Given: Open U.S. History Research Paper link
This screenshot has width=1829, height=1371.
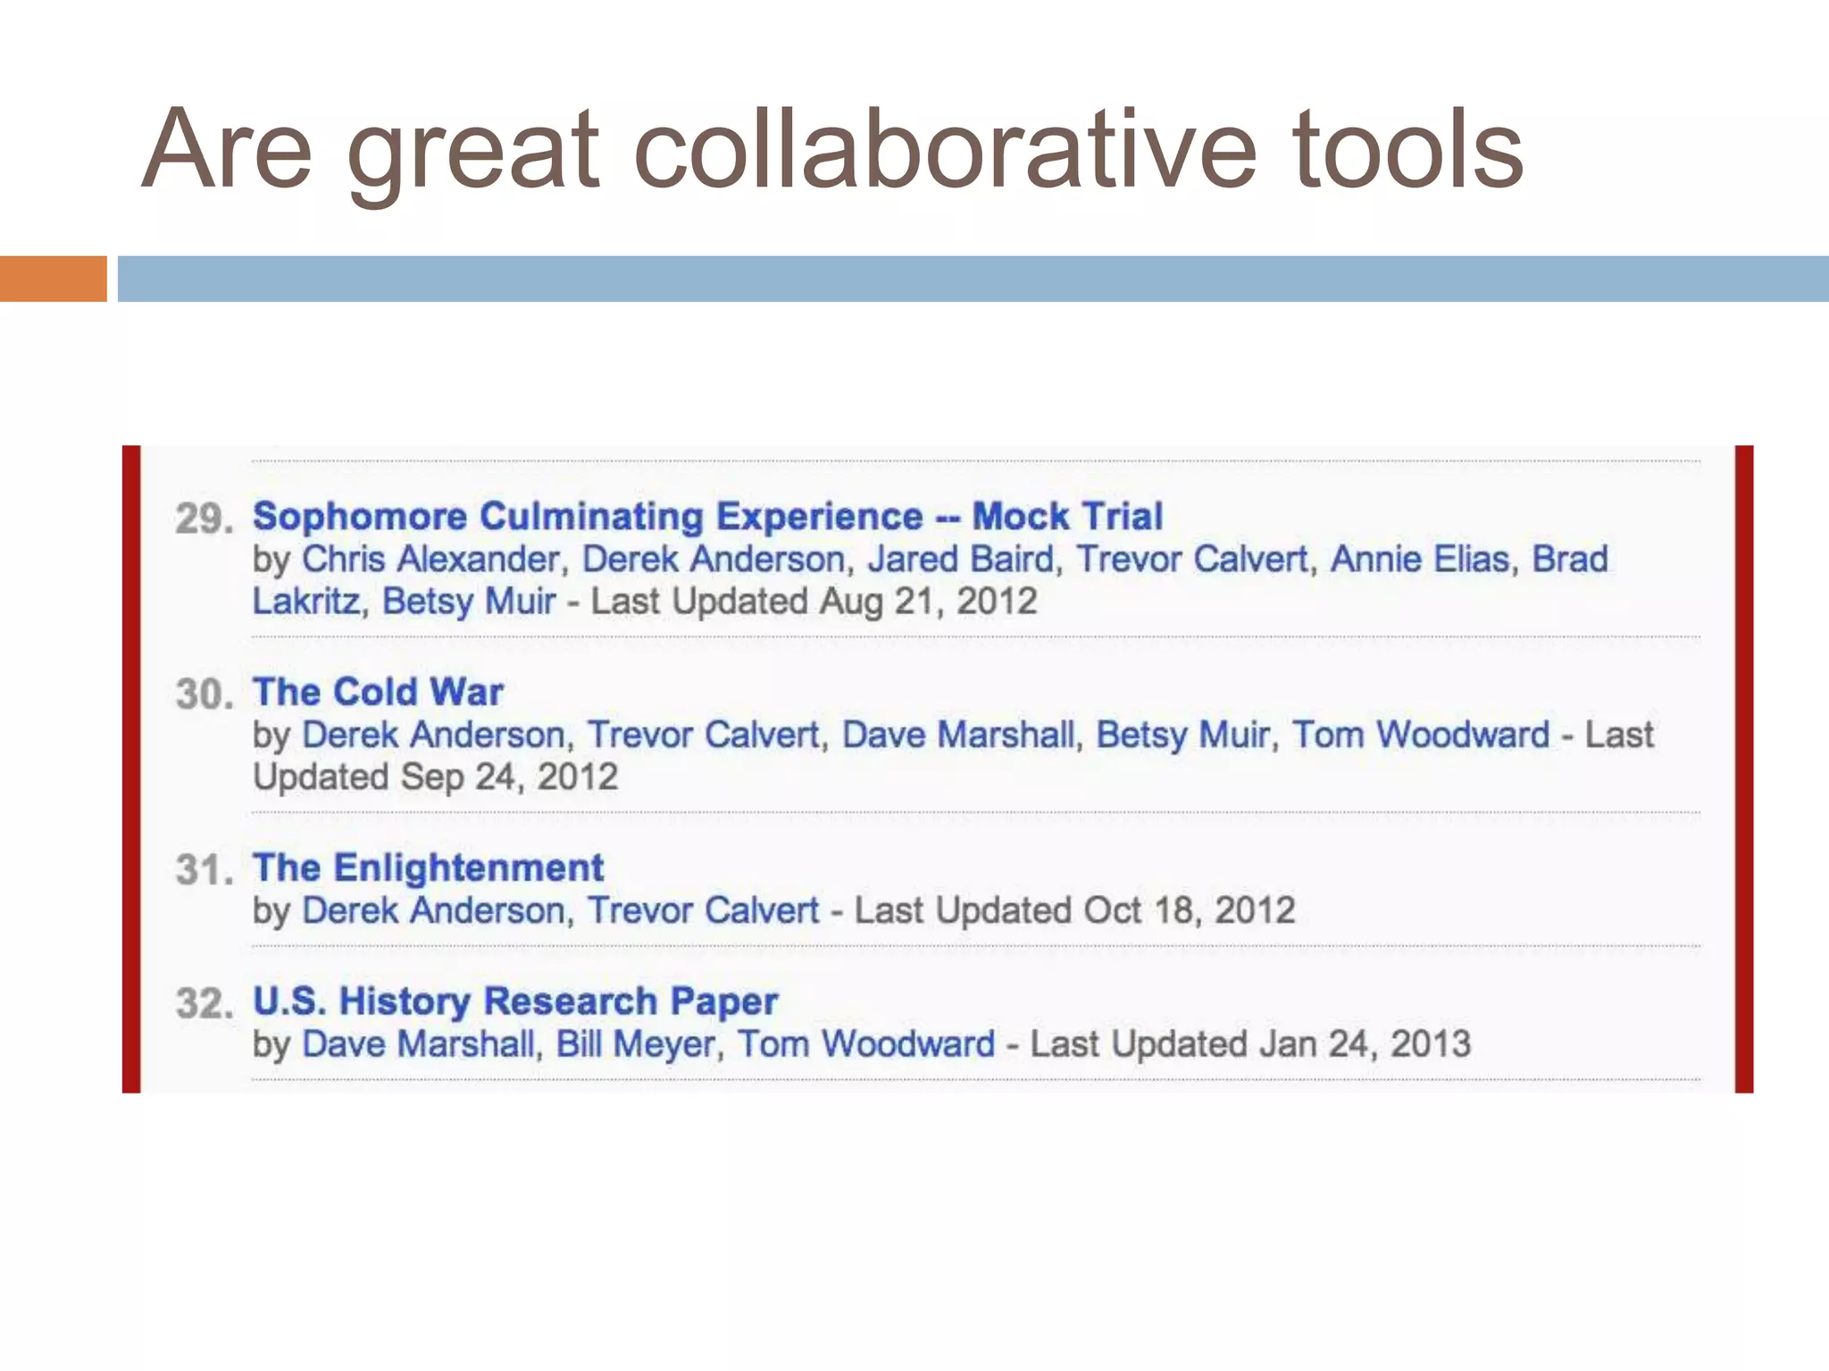Looking at the screenshot, I should [x=514, y=1001].
